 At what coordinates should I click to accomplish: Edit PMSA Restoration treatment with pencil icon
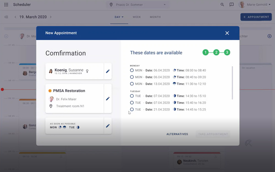tap(108, 98)
